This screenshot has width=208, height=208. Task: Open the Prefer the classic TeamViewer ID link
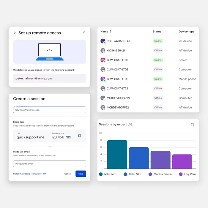29,174
